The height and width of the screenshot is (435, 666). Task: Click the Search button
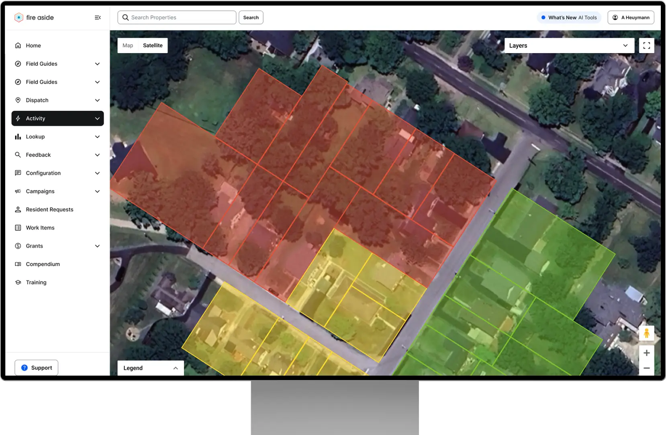point(251,18)
